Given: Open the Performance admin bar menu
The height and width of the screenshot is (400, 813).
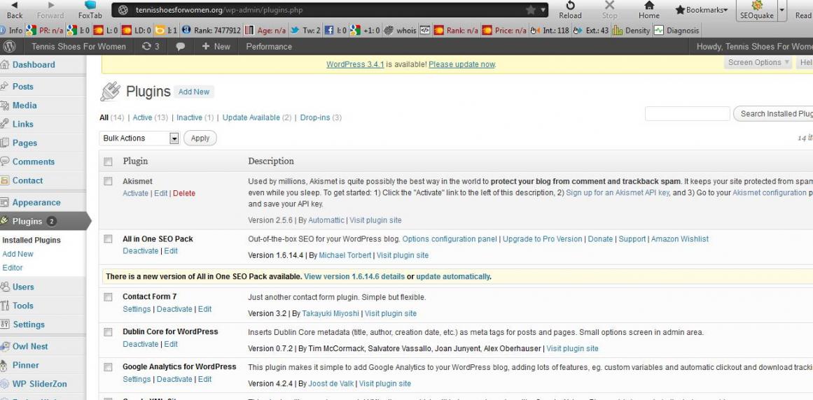Looking at the screenshot, I should click(x=269, y=47).
